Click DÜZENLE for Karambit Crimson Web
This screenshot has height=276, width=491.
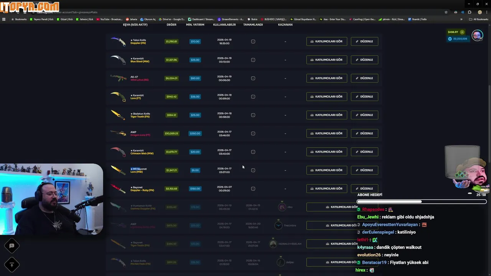tap(364, 152)
